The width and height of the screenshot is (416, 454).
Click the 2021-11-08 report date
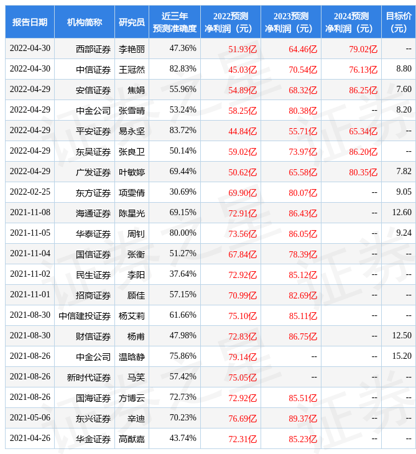pos(30,212)
